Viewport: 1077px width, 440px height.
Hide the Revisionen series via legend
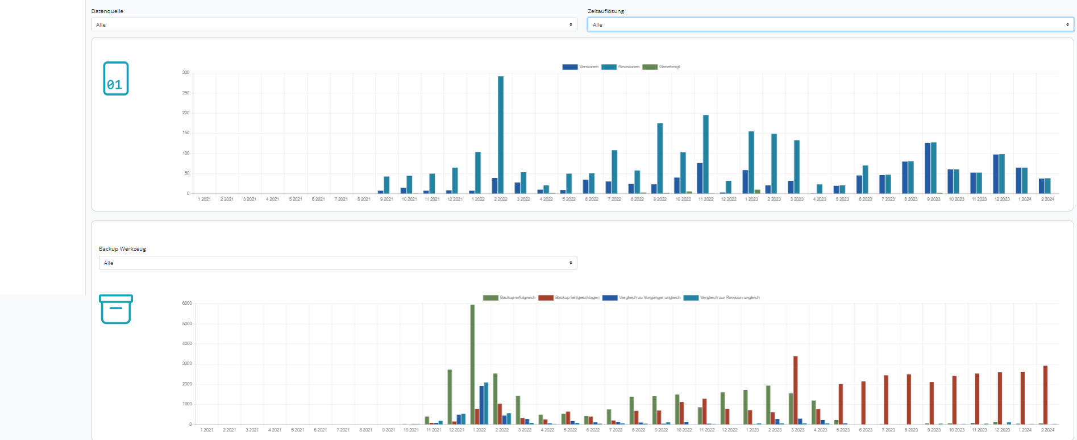[x=620, y=67]
